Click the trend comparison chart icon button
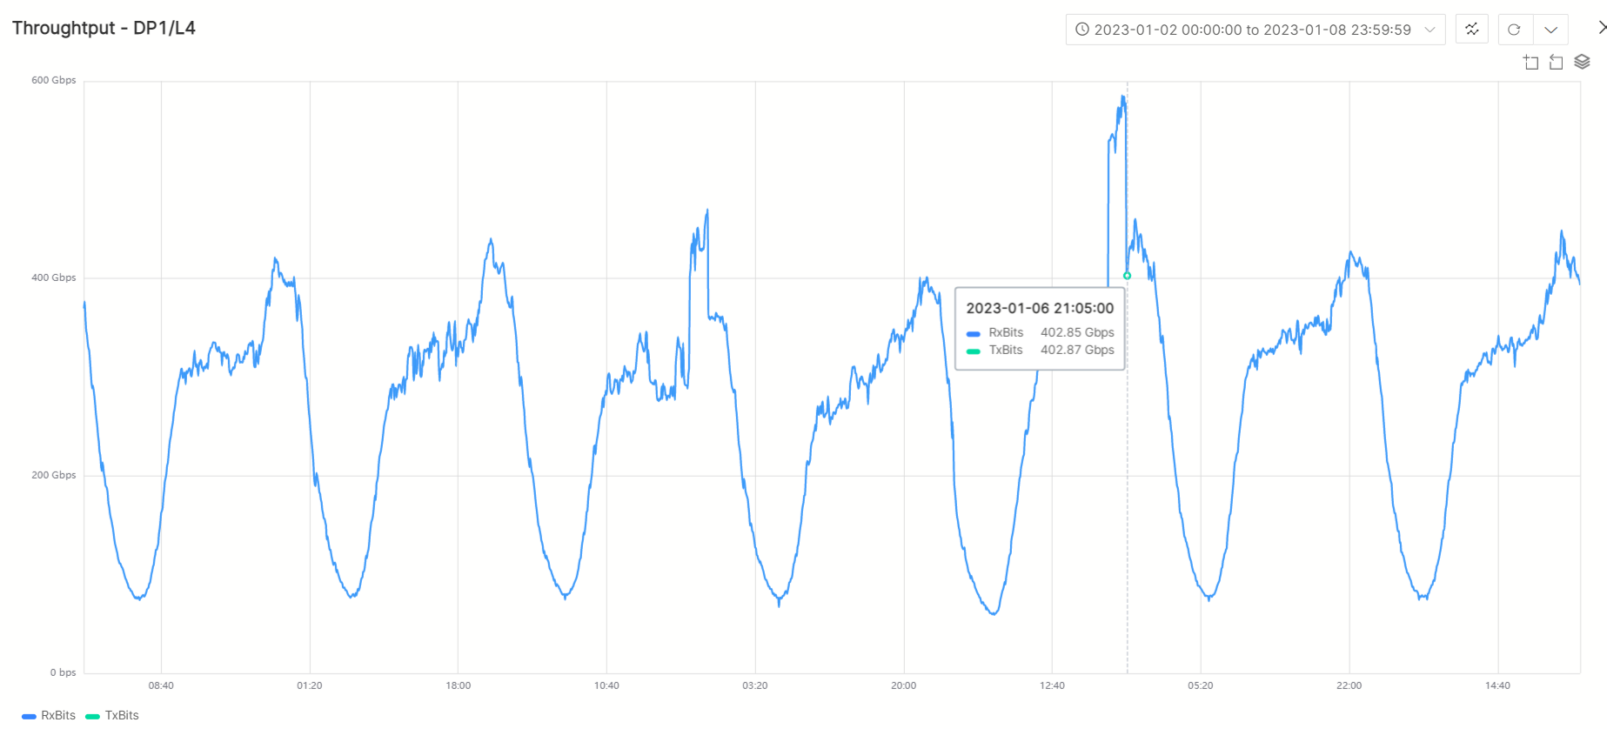 click(x=1471, y=30)
